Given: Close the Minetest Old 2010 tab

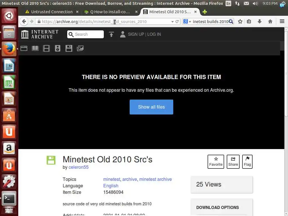Looking at the screenshot, I should pos(195,12).
